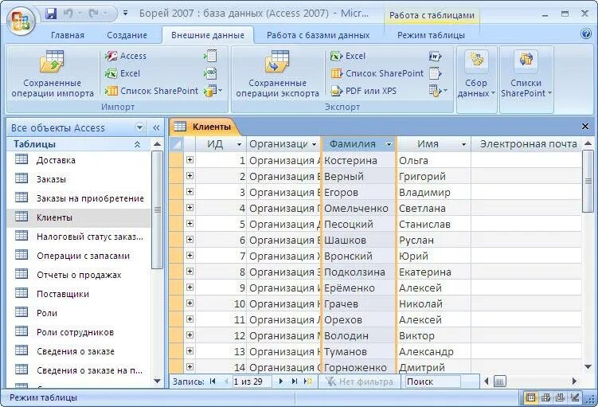This screenshot has width=598, height=407.
Task: Open More import options dropdown
Action: pyautogui.click(x=213, y=91)
